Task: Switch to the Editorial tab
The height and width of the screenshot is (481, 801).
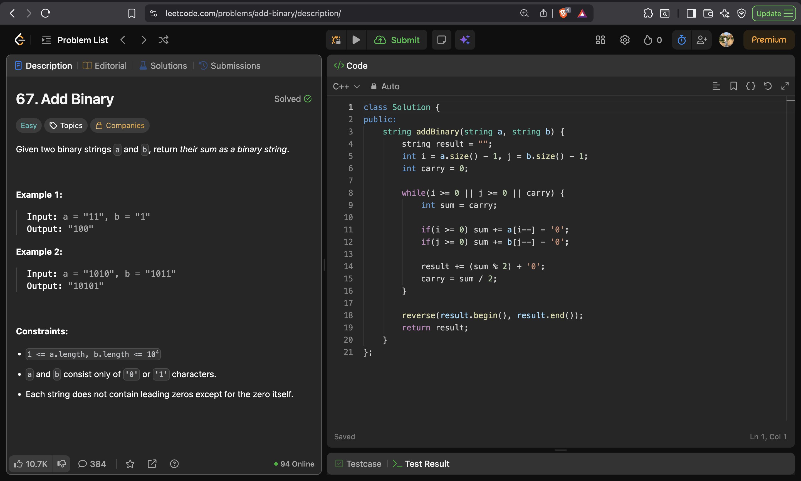Action: (105, 66)
